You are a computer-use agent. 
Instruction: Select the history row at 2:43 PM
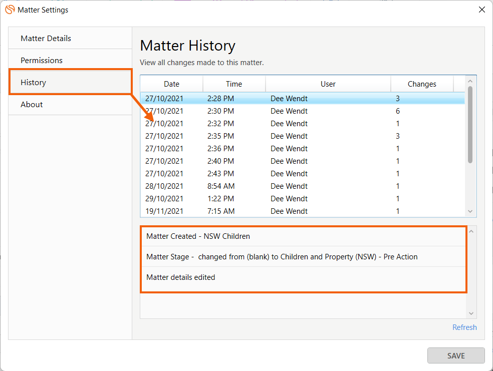pos(303,174)
